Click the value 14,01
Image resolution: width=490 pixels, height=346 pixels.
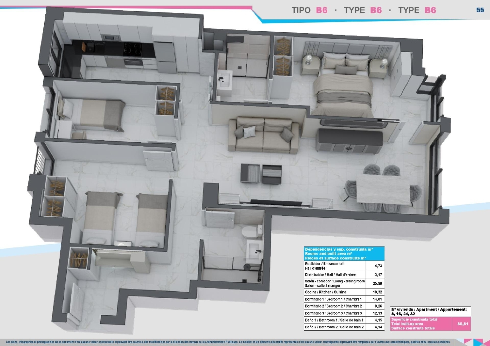click(377, 299)
